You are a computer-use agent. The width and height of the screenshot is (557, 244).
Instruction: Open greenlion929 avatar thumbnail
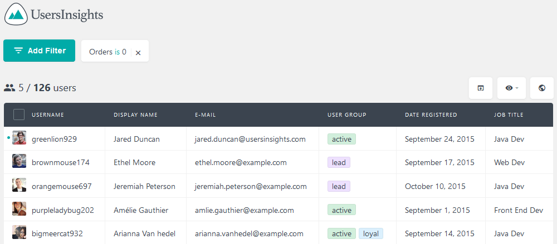[x=19, y=138]
